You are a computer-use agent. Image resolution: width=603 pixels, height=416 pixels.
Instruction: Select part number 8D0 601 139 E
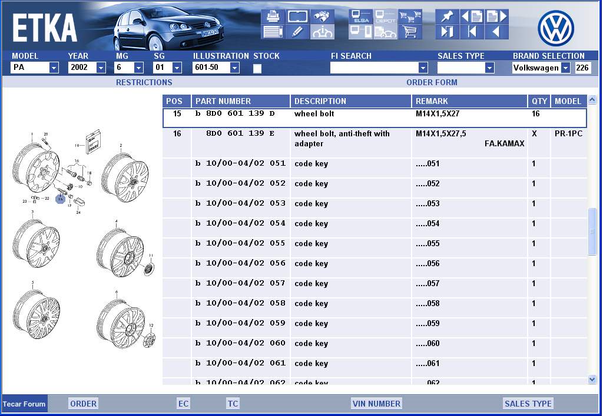[240, 133]
